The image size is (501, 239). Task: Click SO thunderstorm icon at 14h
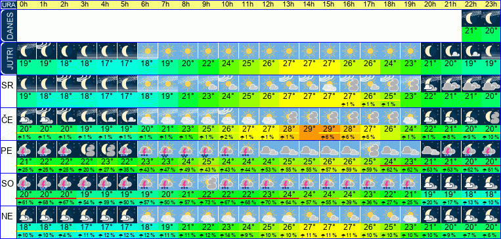[309, 182]
